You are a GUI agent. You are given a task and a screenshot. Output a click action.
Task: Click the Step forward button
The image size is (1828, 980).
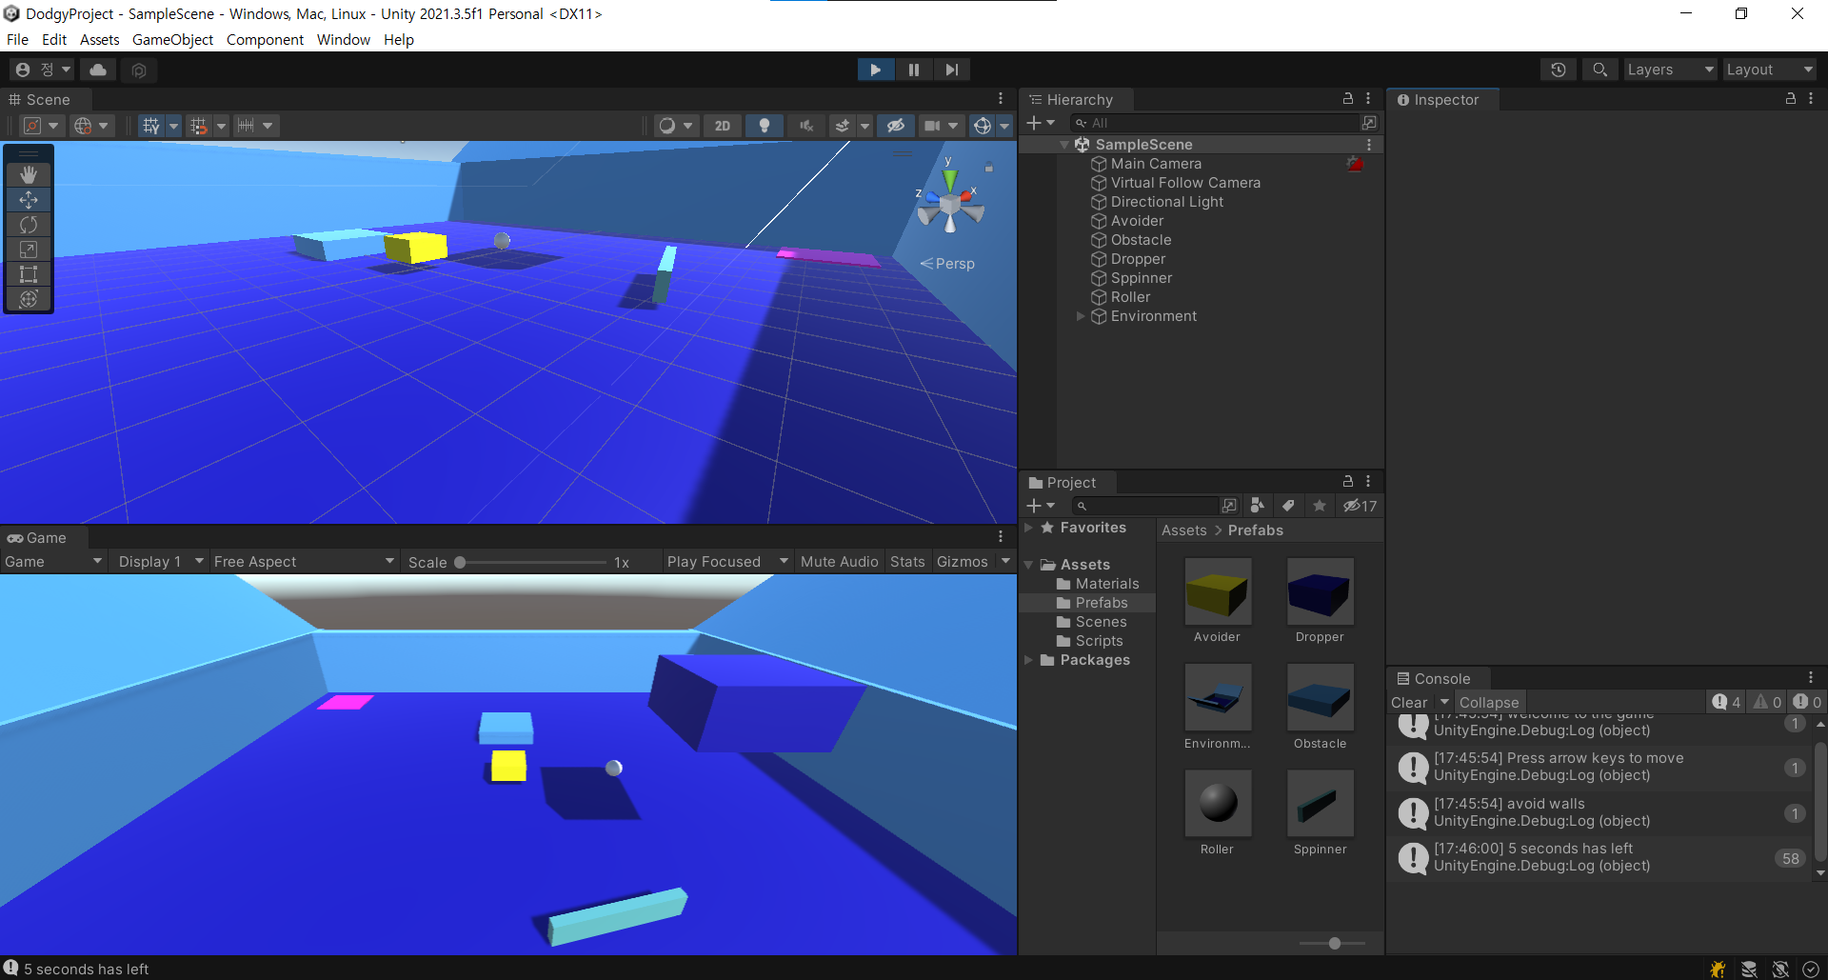click(951, 70)
